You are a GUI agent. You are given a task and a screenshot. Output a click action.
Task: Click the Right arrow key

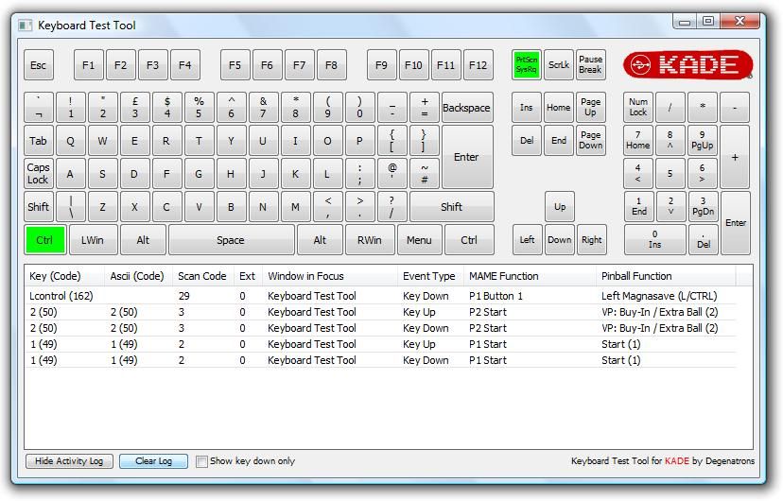tap(591, 240)
